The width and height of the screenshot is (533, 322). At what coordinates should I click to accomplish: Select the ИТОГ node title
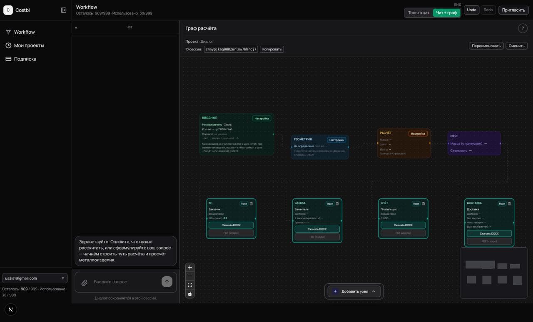tap(454, 136)
